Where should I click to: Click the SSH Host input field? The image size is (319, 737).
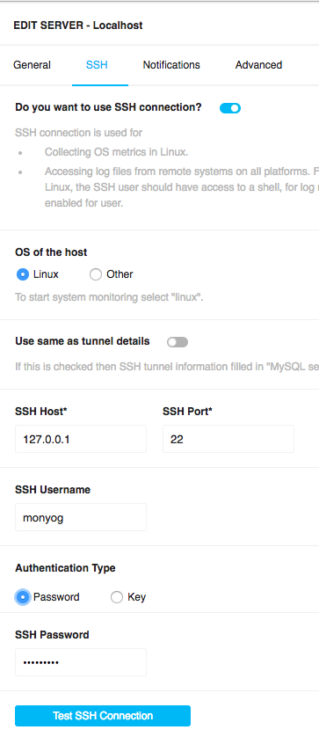click(x=81, y=439)
